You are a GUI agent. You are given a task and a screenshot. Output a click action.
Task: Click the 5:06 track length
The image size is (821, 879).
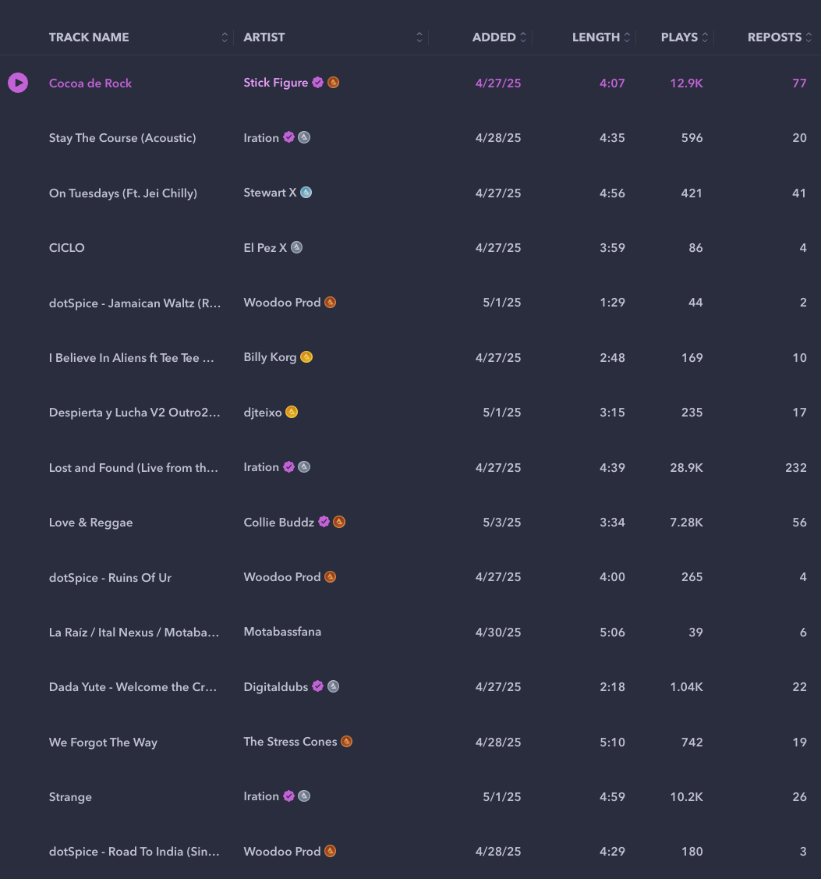pos(612,633)
